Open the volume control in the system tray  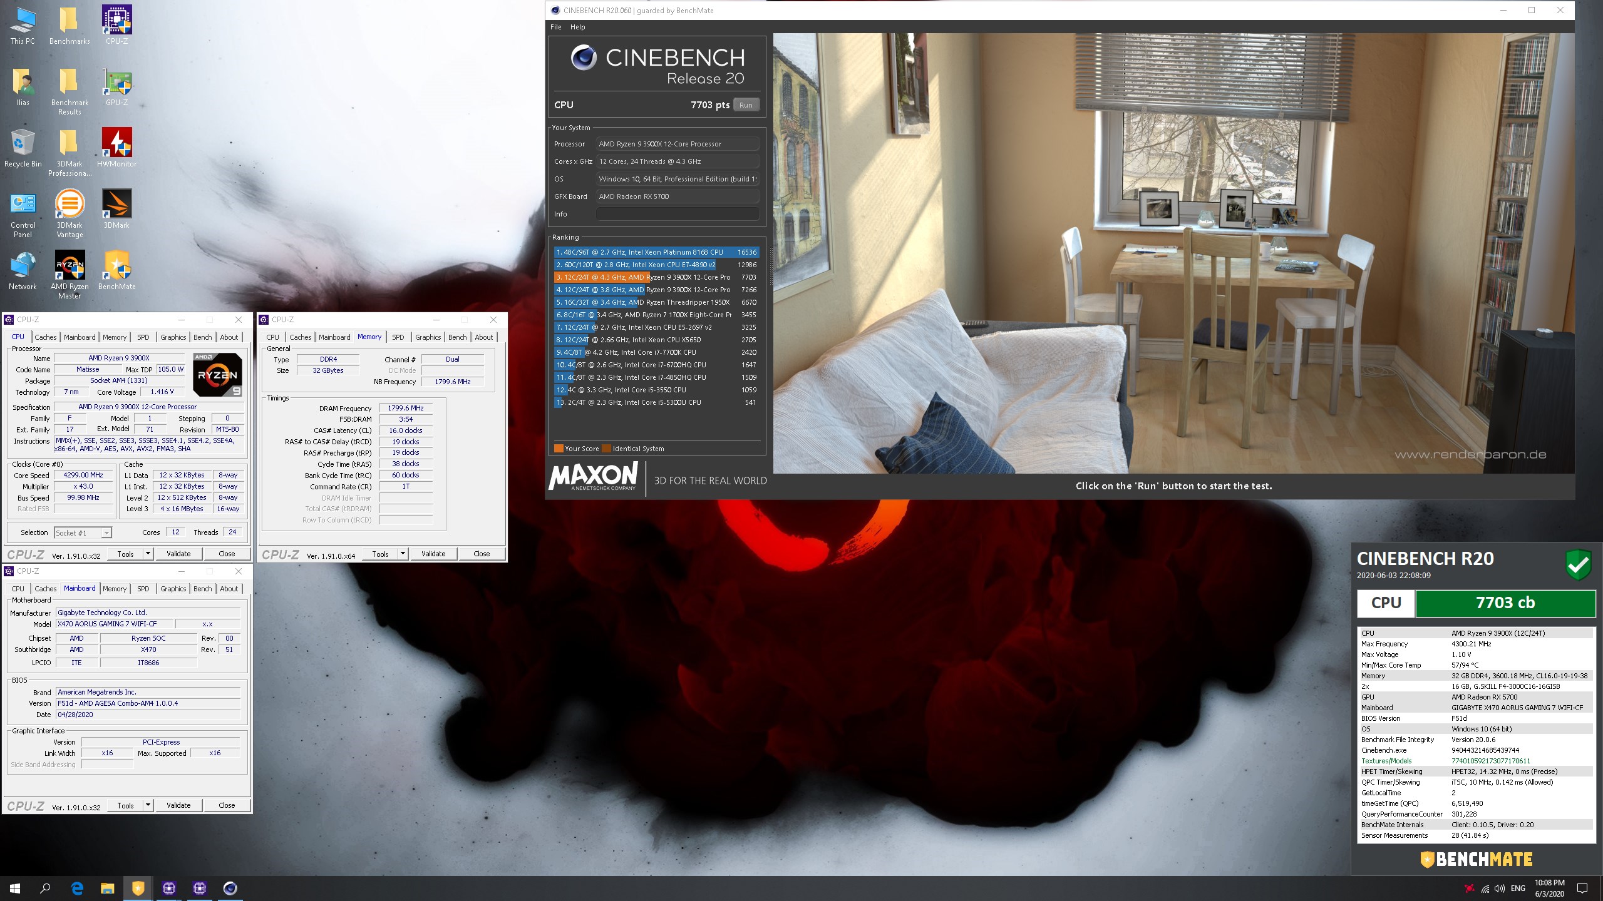(1499, 888)
